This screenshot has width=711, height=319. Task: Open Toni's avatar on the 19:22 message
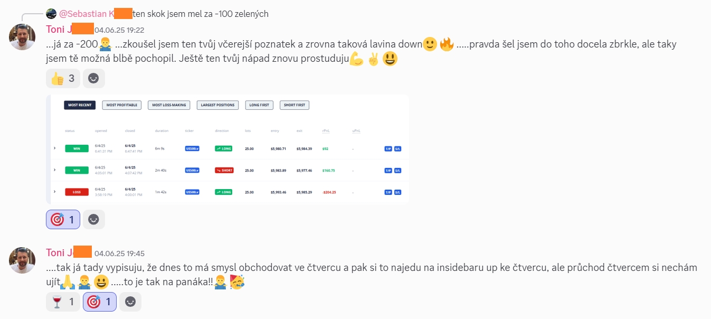click(x=22, y=37)
